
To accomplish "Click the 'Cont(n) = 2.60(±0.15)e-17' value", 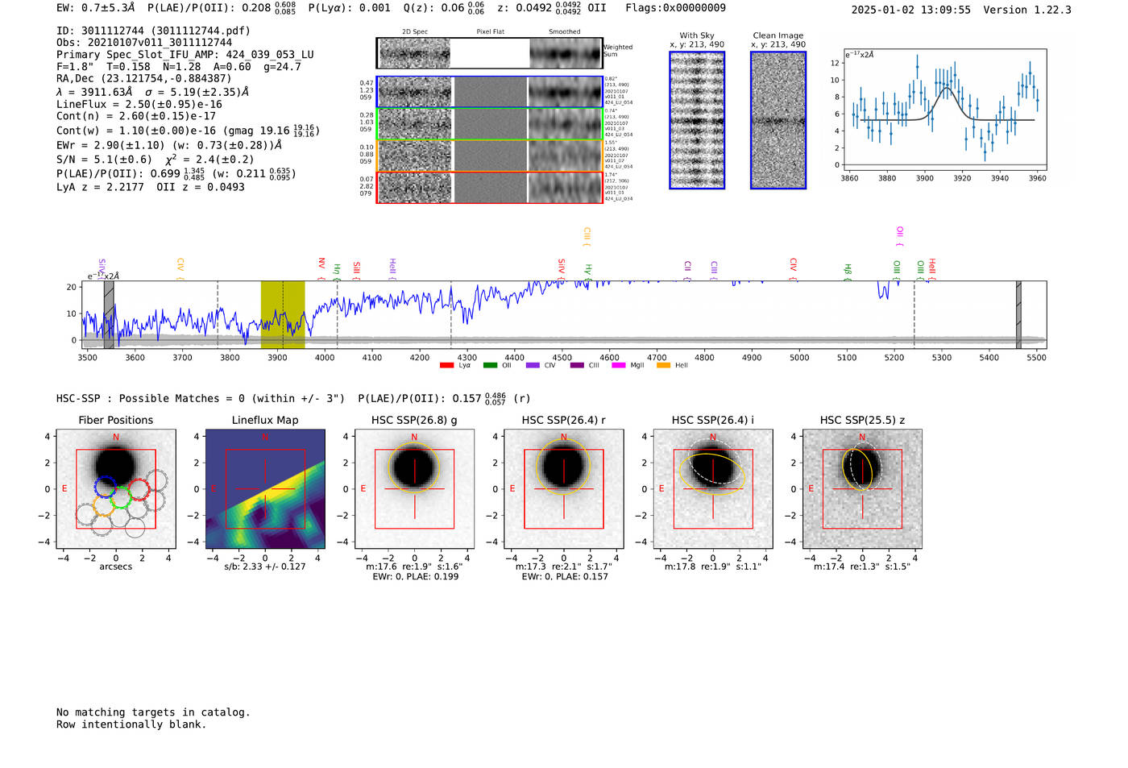I will [x=136, y=116].
